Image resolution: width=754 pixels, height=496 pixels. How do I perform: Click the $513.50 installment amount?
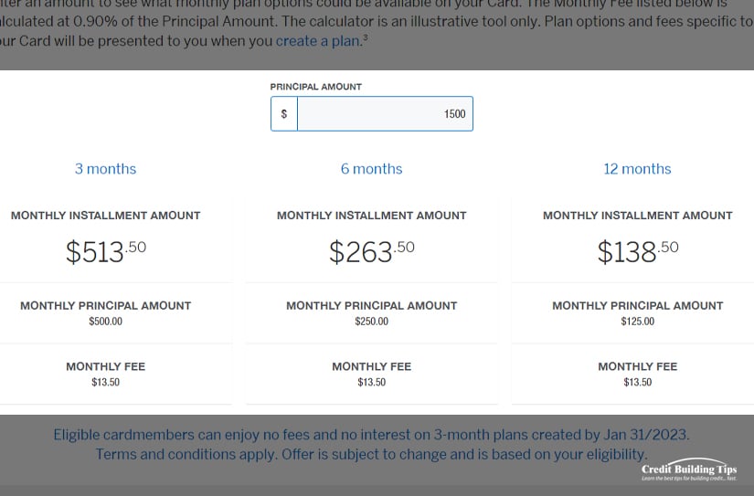pyautogui.click(x=106, y=251)
